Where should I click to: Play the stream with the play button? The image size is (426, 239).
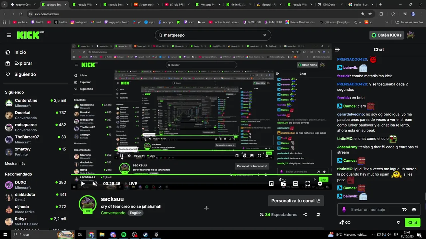coord(83,184)
